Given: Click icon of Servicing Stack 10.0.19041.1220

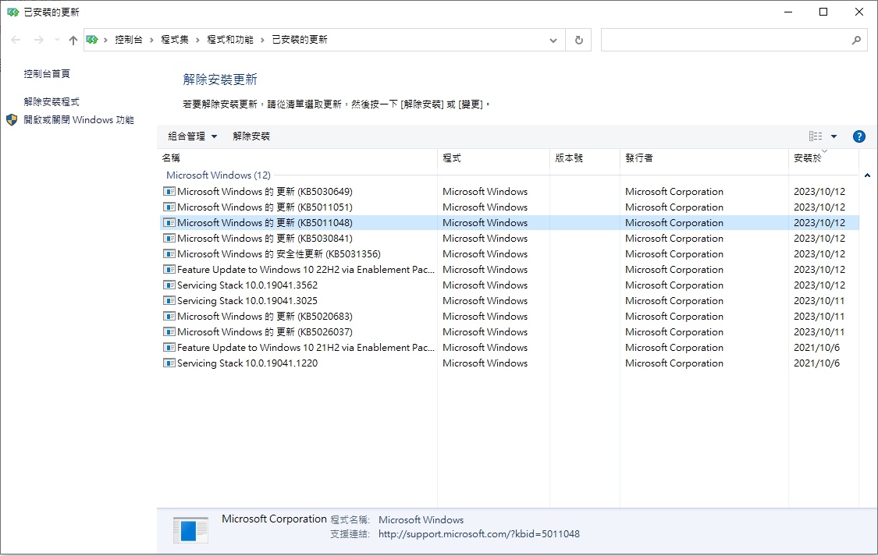Looking at the screenshot, I should point(169,363).
